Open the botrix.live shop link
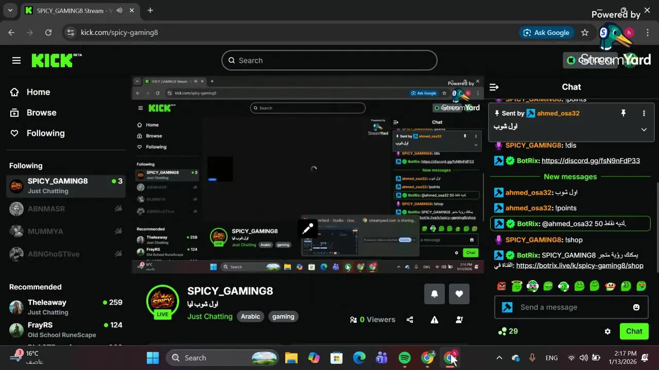The width and height of the screenshot is (659, 370). click(x=580, y=266)
